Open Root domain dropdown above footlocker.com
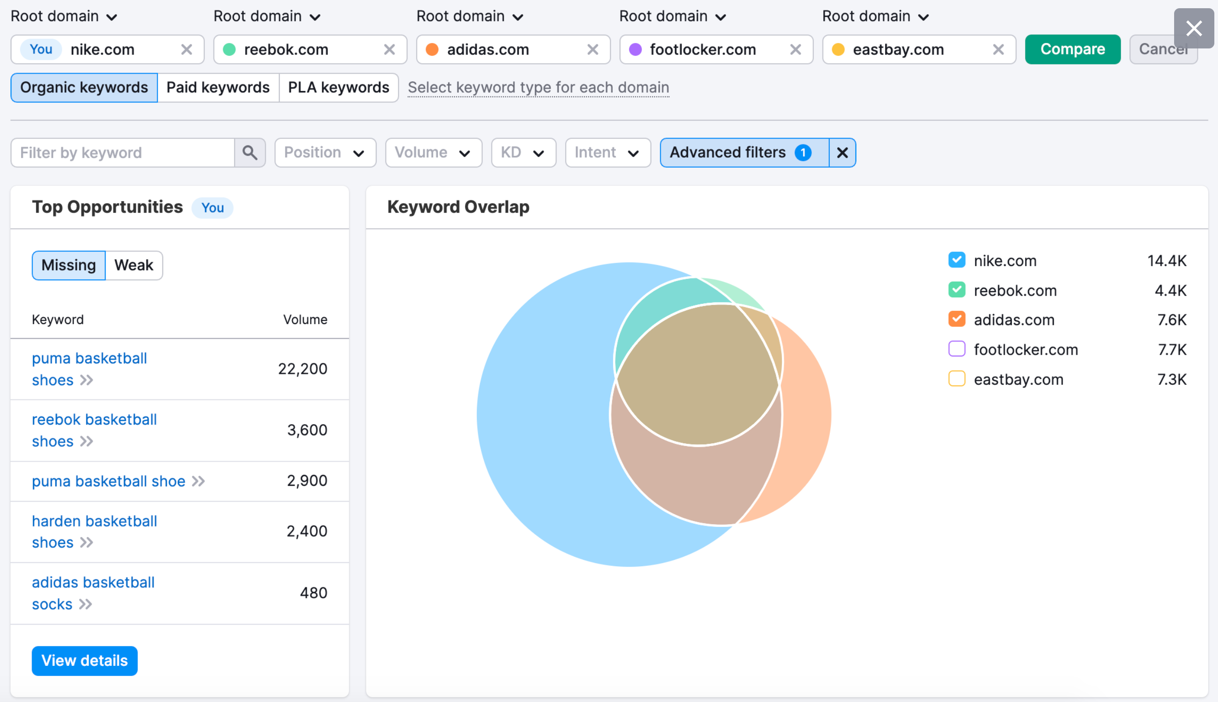The image size is (1218, 702). pos(673,16)
